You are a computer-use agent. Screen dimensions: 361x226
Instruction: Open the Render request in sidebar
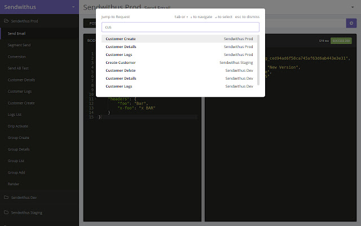click(14, 184)
